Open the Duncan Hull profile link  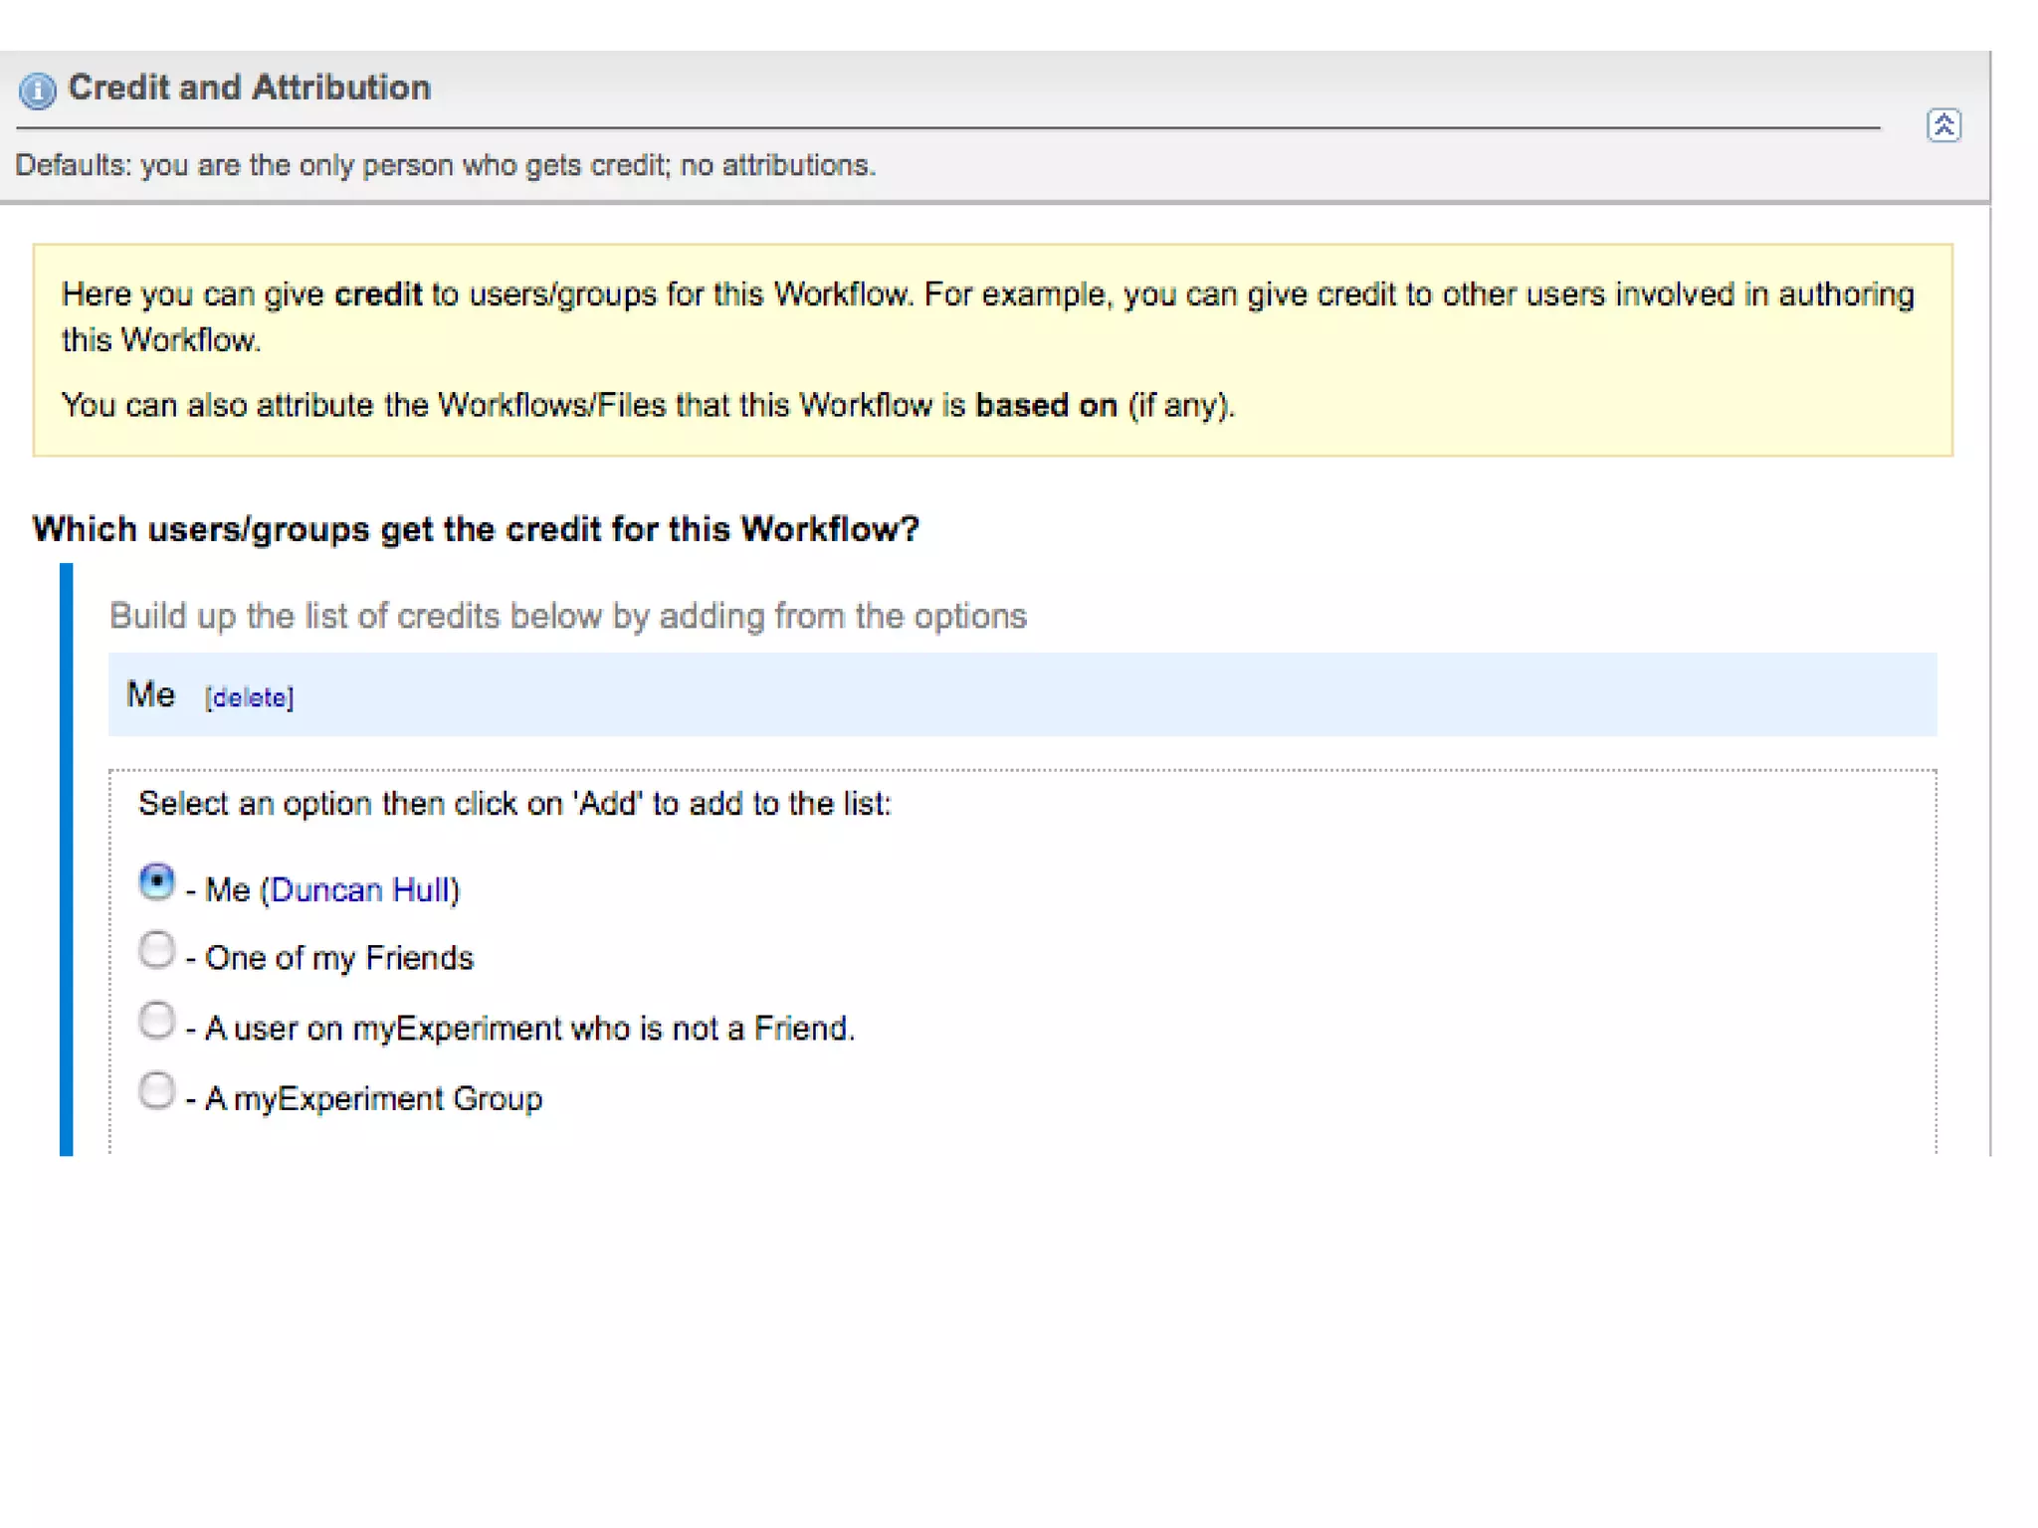tap(359, 889)
